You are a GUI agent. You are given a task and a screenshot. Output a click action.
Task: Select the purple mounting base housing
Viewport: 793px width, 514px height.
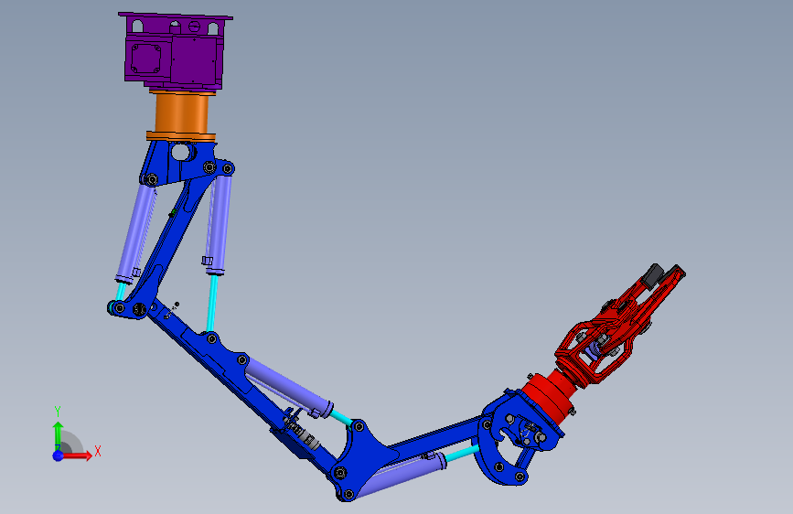(x=175, y=50)
